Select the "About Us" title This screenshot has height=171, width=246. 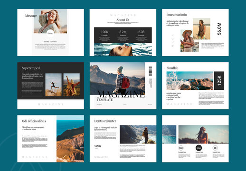point(123,20)
